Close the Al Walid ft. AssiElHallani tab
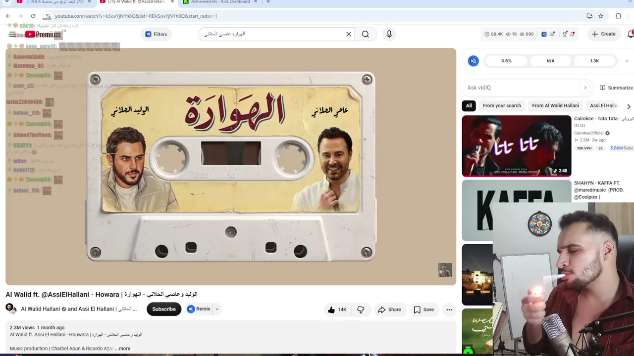 [x=172, y=2]
